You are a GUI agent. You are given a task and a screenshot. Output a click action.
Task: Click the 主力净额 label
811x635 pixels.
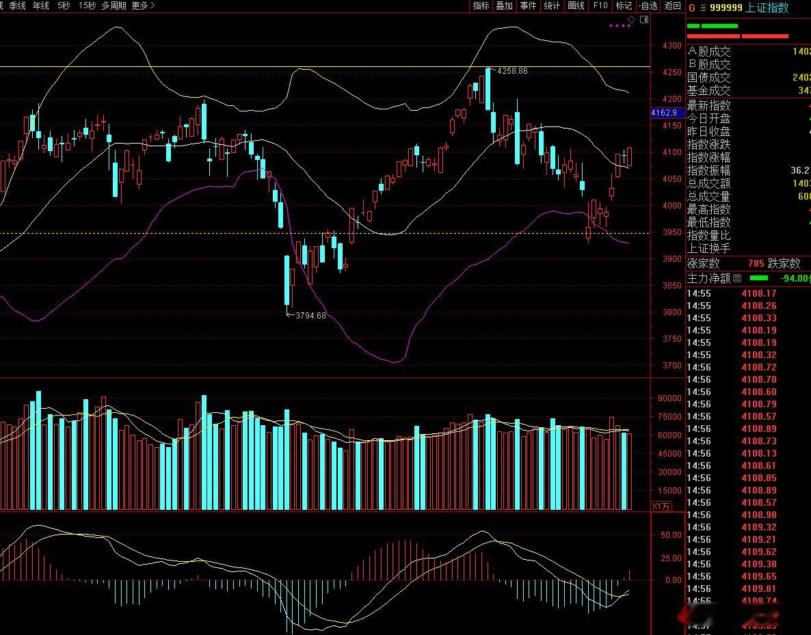coord(708,278)
